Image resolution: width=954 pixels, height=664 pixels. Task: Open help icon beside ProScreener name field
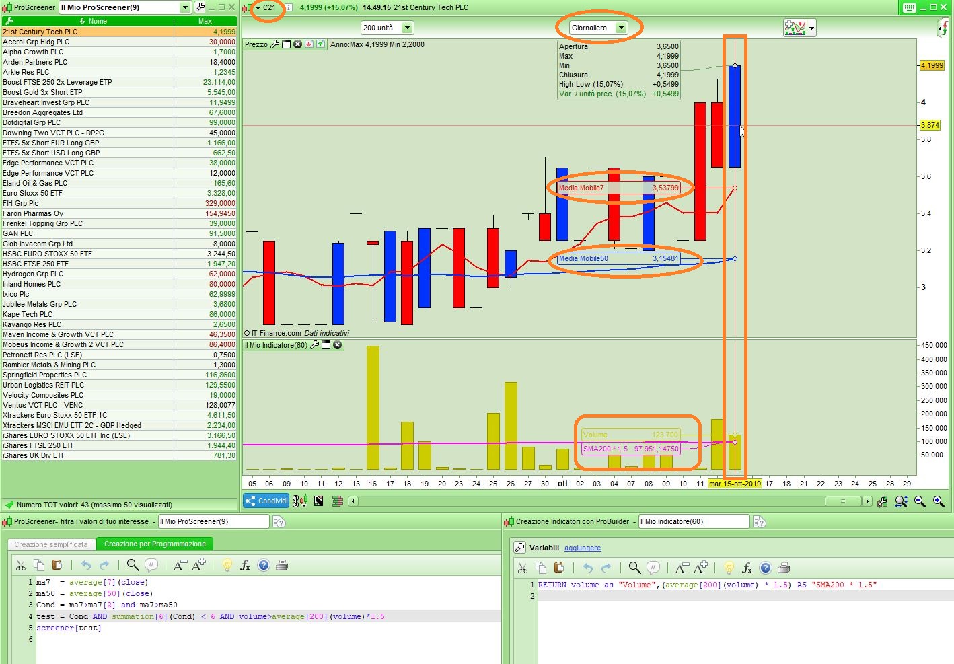279,522
